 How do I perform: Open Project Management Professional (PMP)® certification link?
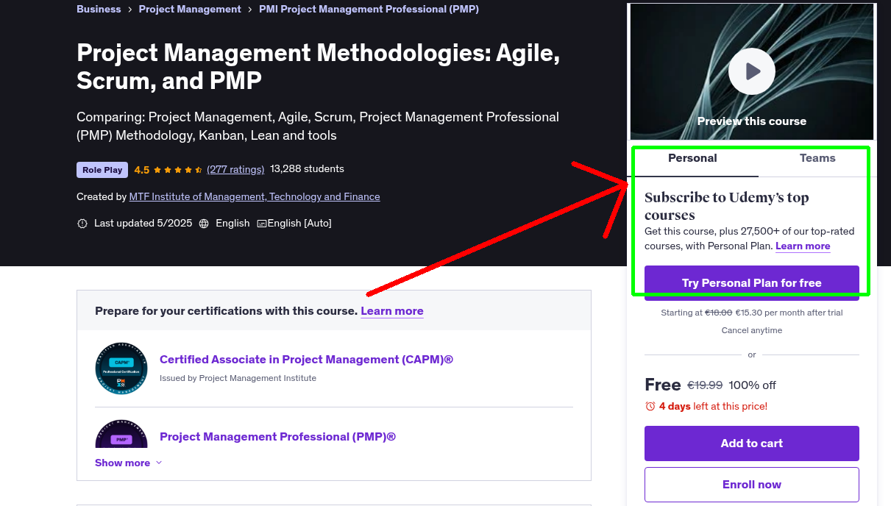pos(277,437)
